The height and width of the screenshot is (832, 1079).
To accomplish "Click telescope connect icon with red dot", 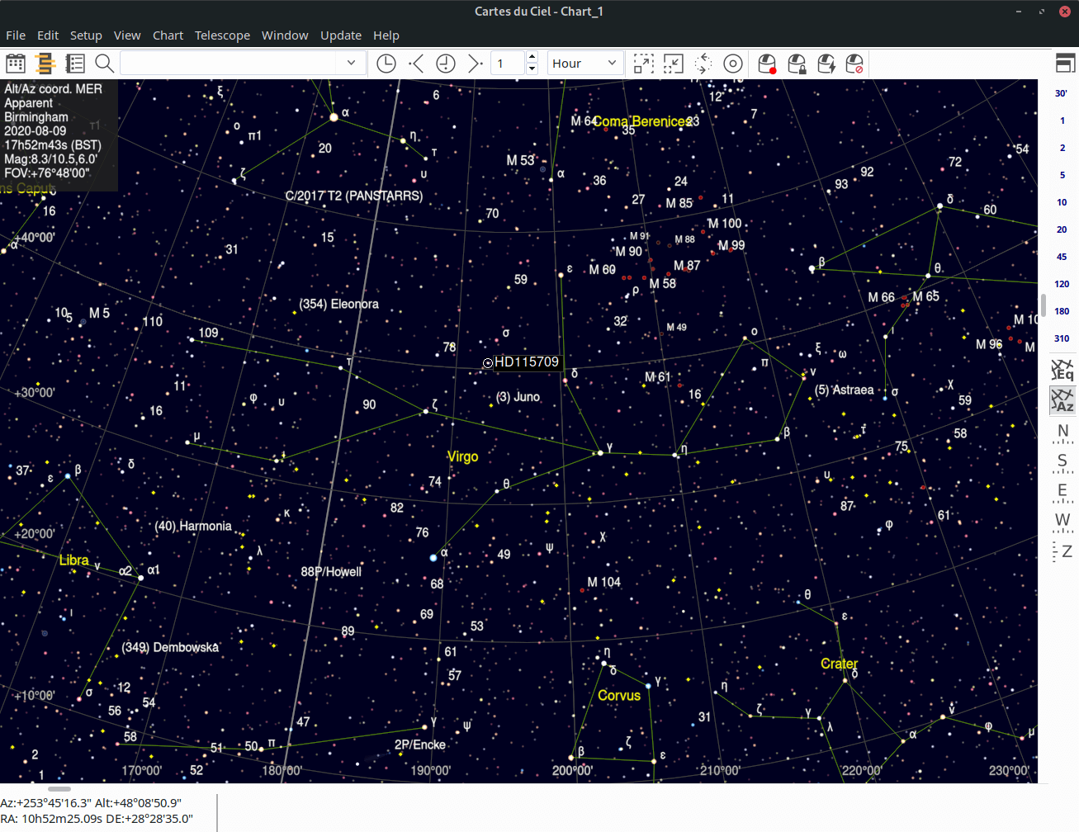I will pos(767,64).
